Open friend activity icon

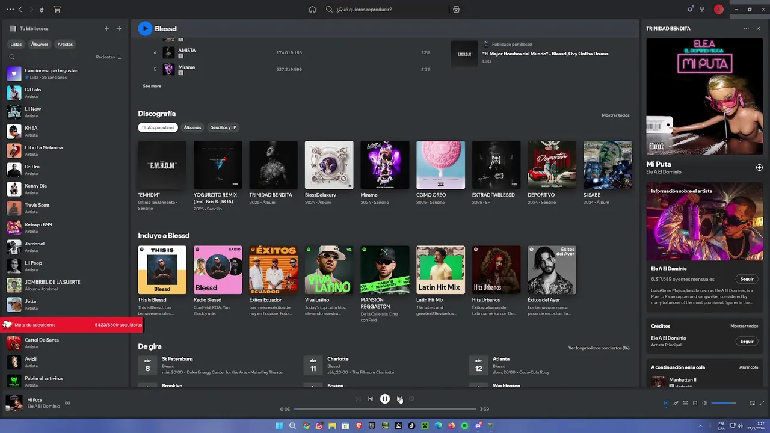click(x=702, y=10)
